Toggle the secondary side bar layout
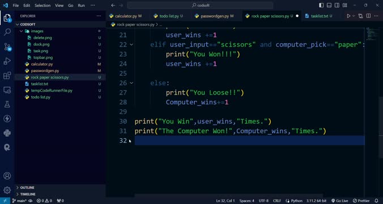This screenshot has width=383, height=204. point(337,5)
